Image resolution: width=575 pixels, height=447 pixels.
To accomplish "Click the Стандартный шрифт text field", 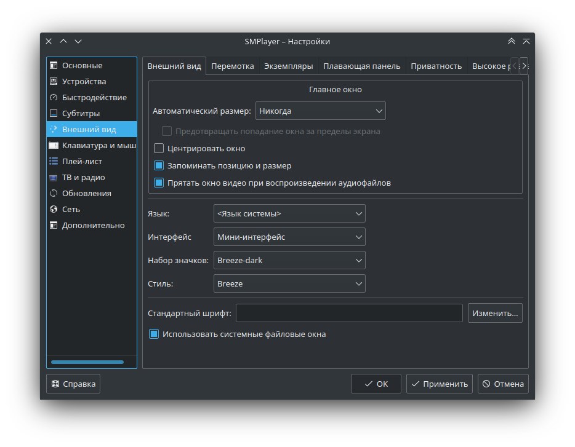I will click(x=349, y=313).
